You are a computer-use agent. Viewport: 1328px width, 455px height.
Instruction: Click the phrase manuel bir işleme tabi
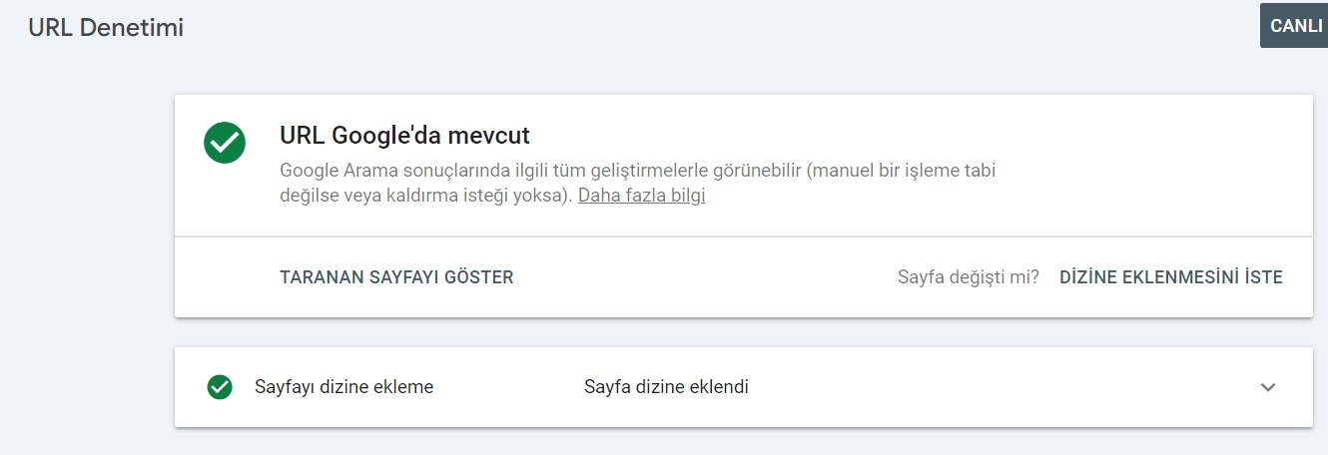pos(901,171)
